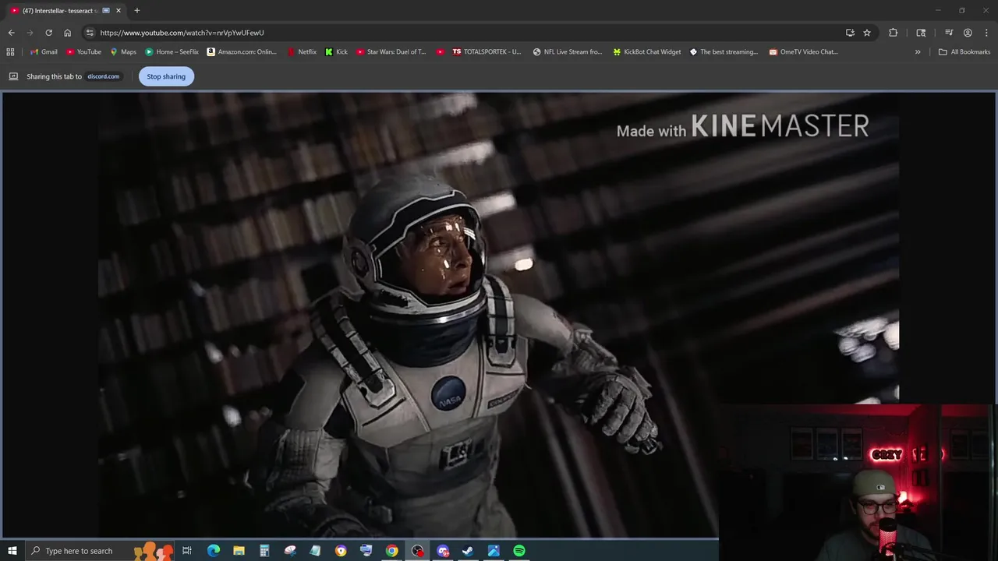Screen dimensions: 998x561
Task: Open Spotify from the taskbar
Action: [x=519, y=551]
